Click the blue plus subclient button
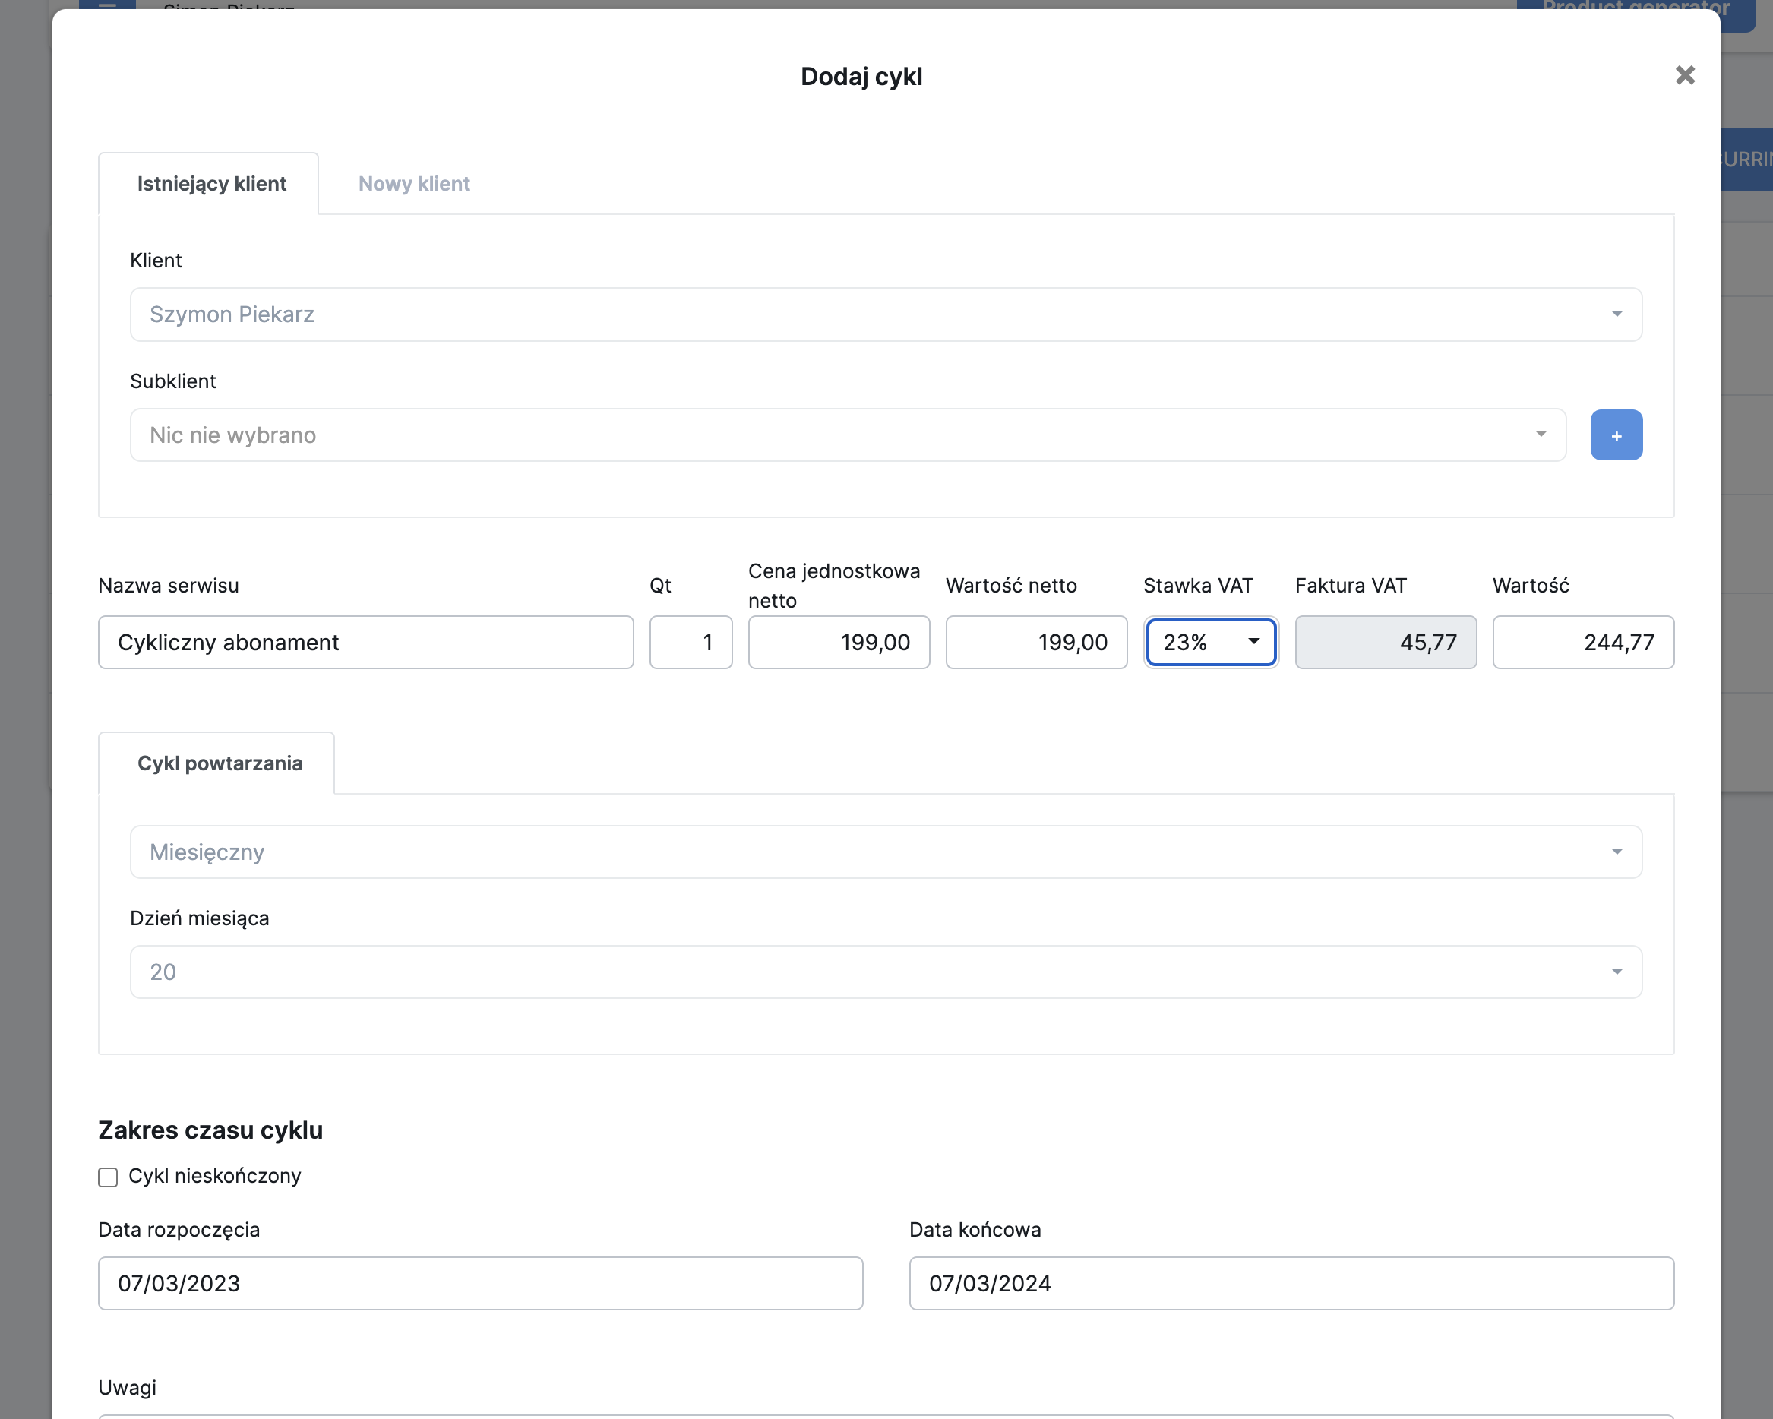The image size is (1773, 1419). (1615, 435)
